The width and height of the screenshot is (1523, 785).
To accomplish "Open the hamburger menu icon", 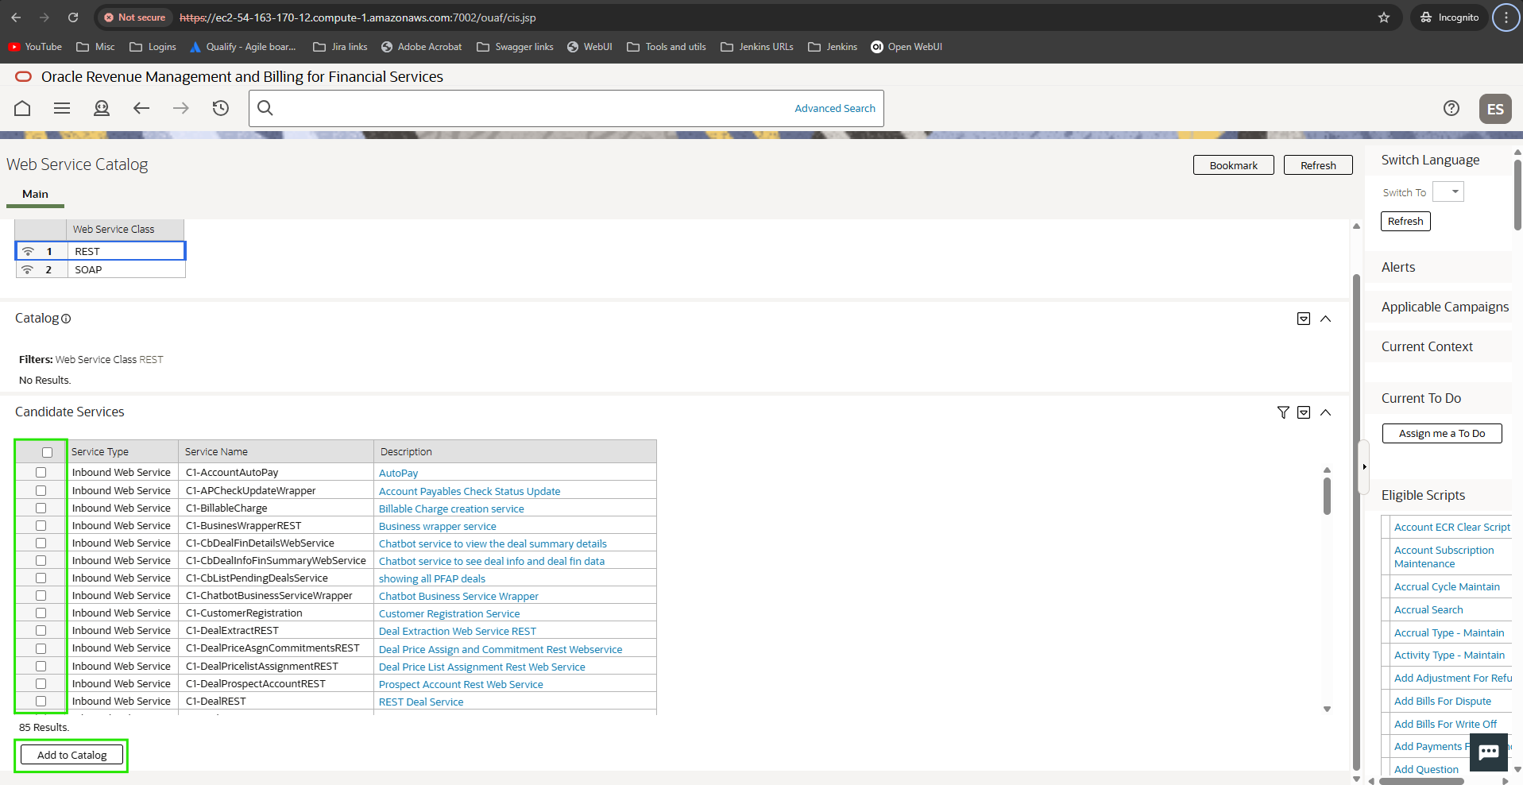I will click(x=62, y=108).
